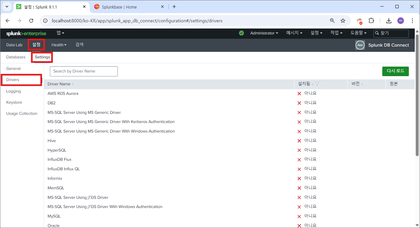Bookmark this page with star icon
Screen dimensions: 420x228
pos(343,21)
